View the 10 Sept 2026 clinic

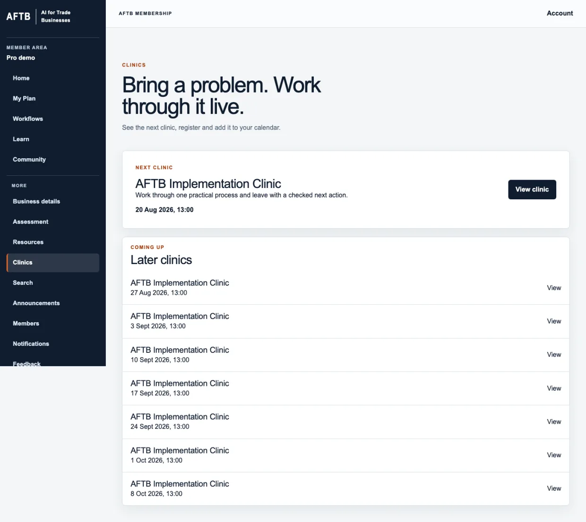554,355
